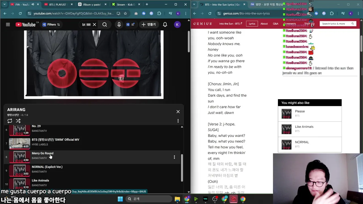This screenshot has height=204, width=363.
Task: Open a new tab in left Chrome
Action: coord(147,5)
